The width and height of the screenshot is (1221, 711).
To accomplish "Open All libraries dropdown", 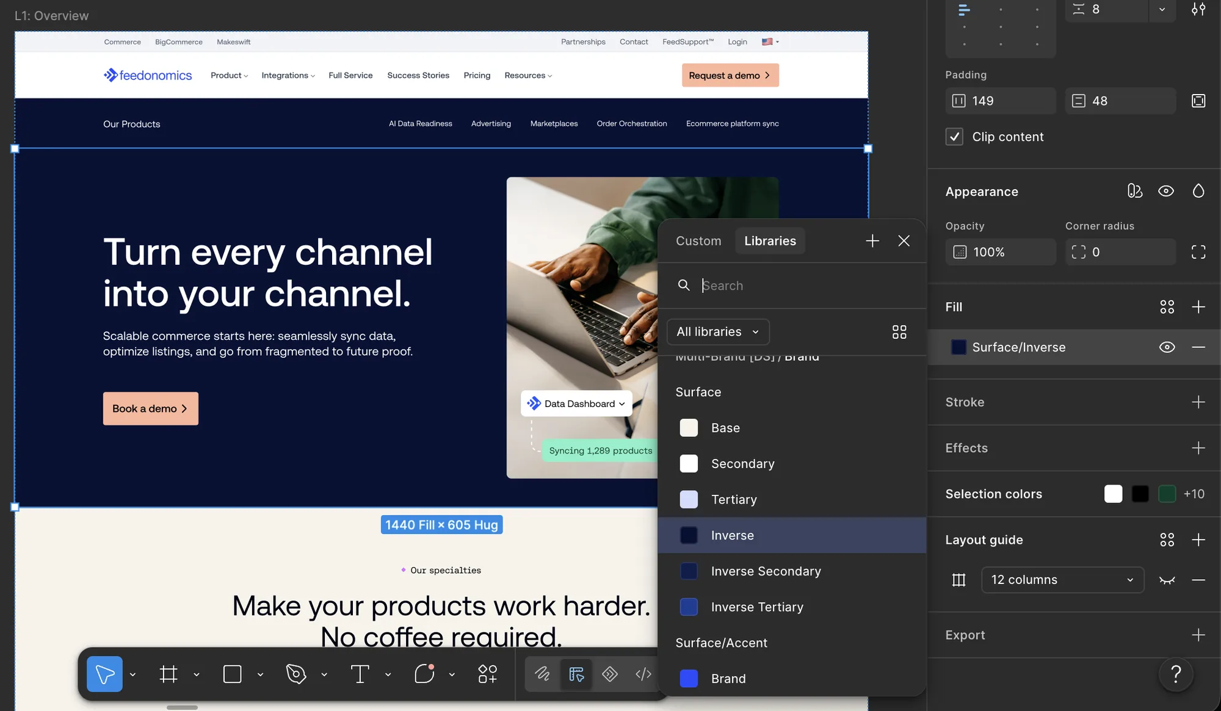I will [x=718, y=332].
